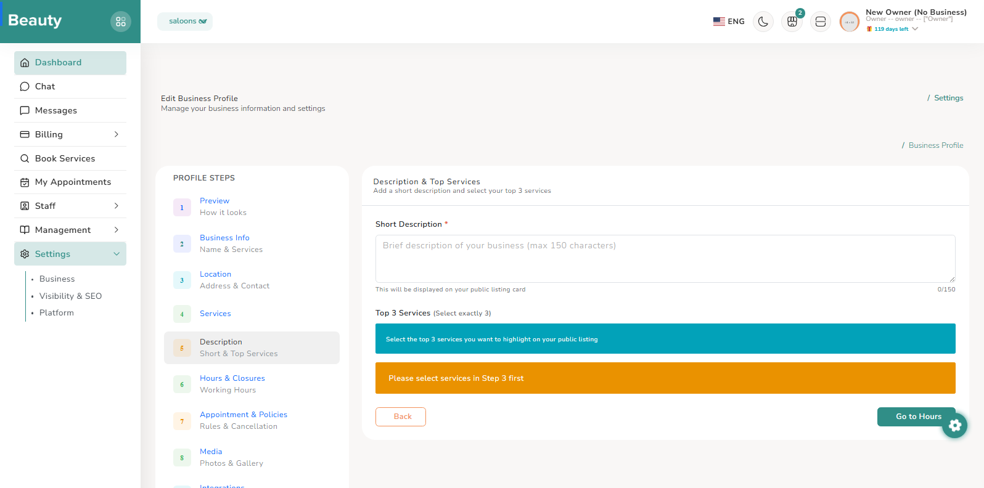
Task: Open Dashboard in the sidebar
Action: coord(70,63)
